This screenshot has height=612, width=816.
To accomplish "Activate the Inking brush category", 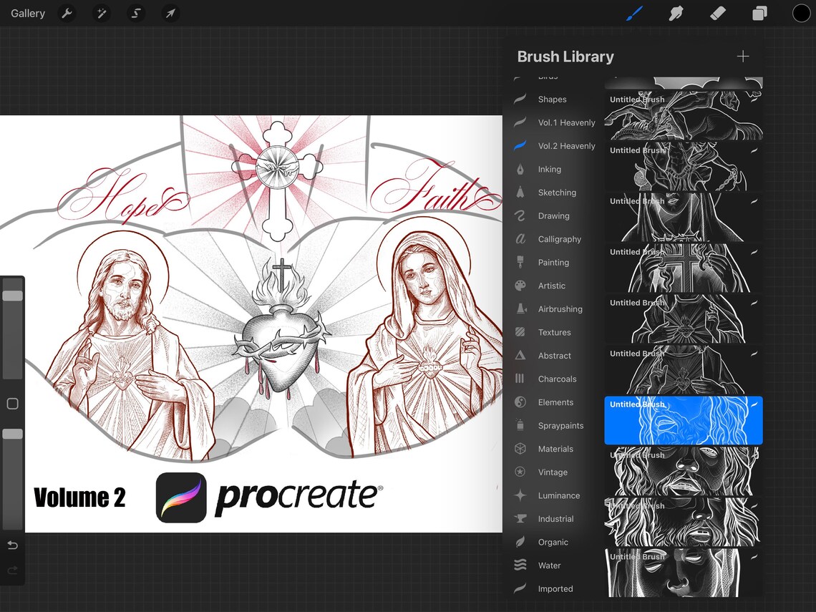I will coord(550,169).
